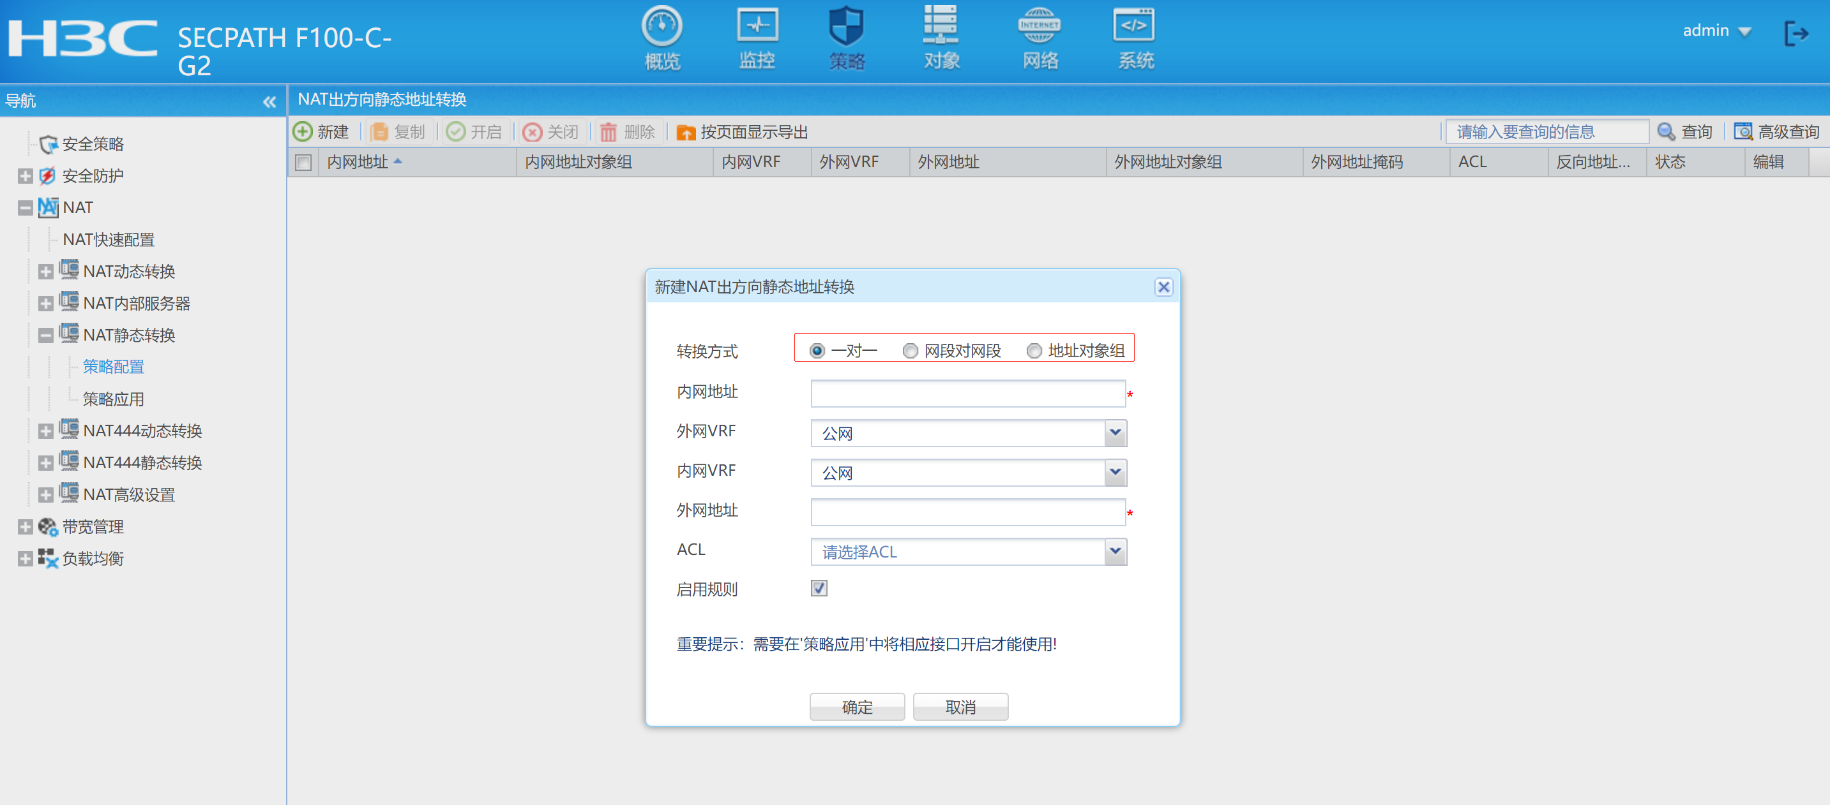
Task: Collapse navigation panel with double-chevron icon
Action: (x=269, y=102)
